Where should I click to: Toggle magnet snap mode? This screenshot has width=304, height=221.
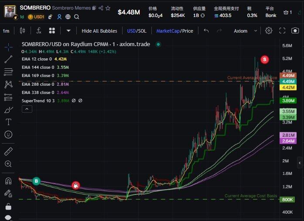(8, 181)
